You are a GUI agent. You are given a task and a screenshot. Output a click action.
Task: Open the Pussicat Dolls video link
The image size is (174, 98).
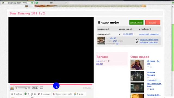click(154, 95)
